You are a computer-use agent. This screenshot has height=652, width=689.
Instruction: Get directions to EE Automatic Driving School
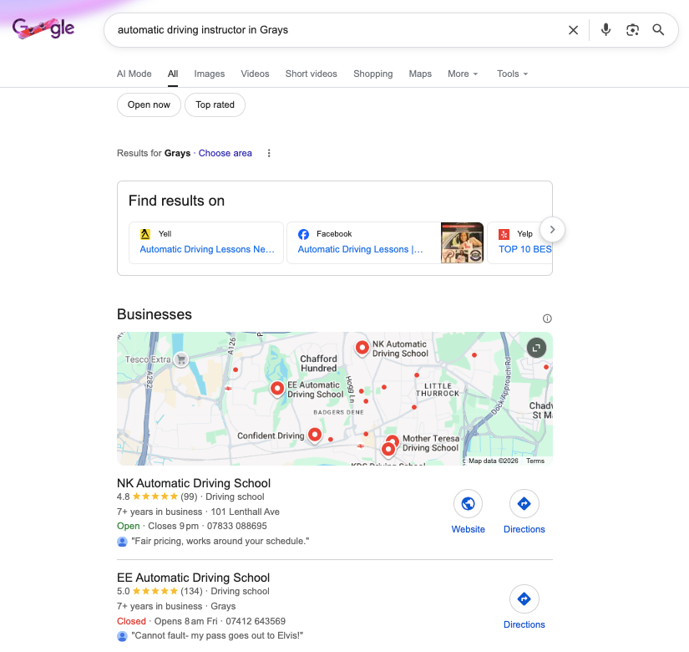click(524, 599)
